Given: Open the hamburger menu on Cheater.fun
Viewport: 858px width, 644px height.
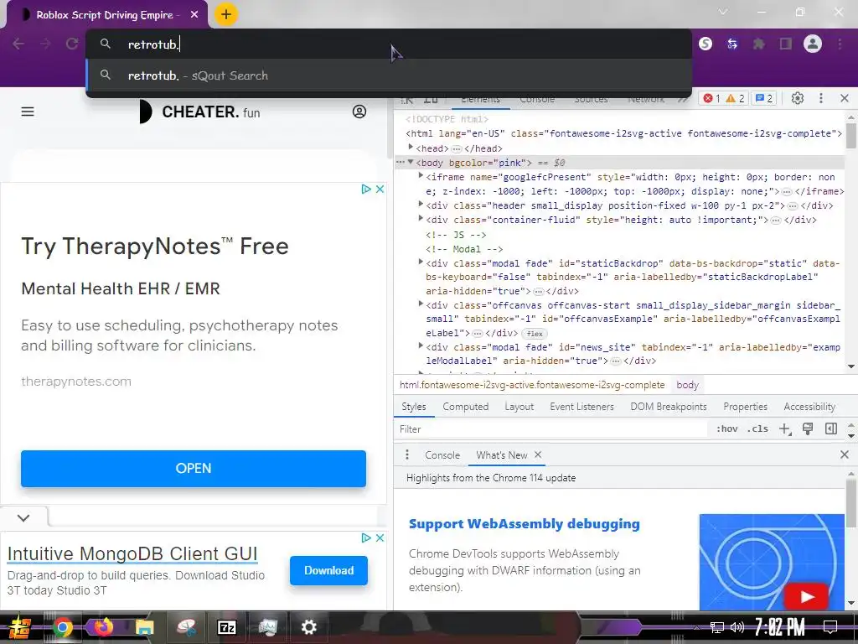Looking at the screenshot, I should pyautogui.click(x=28, y=112).
